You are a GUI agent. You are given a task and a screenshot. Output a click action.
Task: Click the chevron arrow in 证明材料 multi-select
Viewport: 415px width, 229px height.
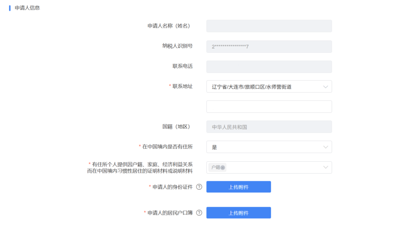(x=325, y=167)
